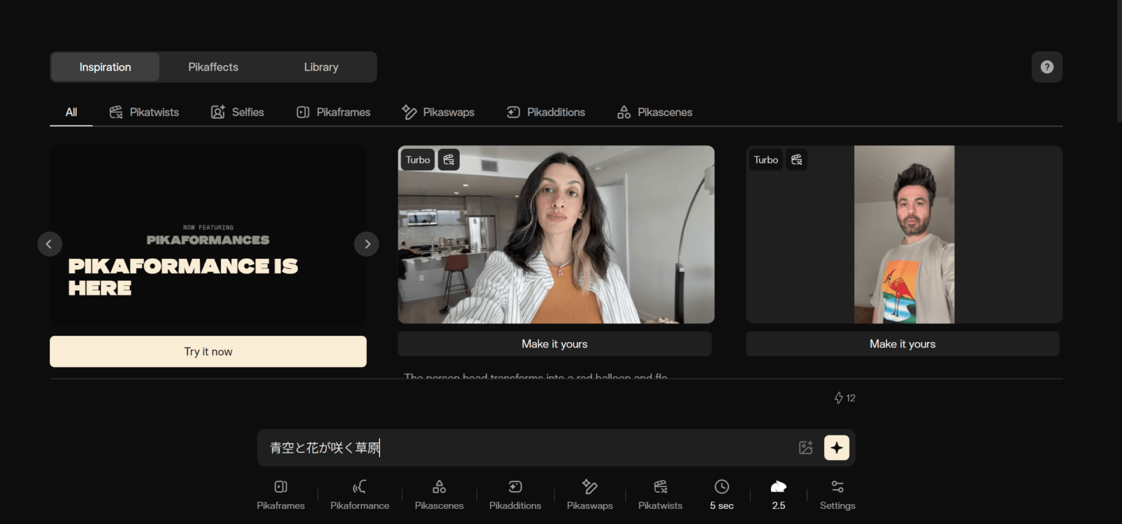Viewport: 1122px width, 524px height.
Task: Click the Try it now button
Action: [x=208, y=352]
